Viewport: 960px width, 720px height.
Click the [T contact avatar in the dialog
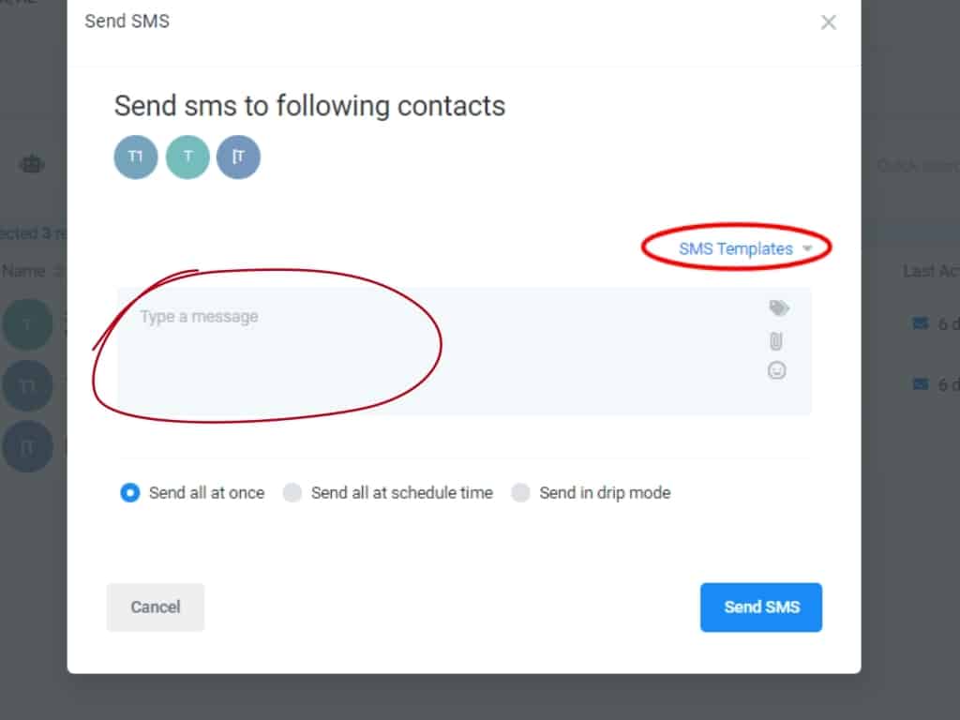(x=238, y=157)
